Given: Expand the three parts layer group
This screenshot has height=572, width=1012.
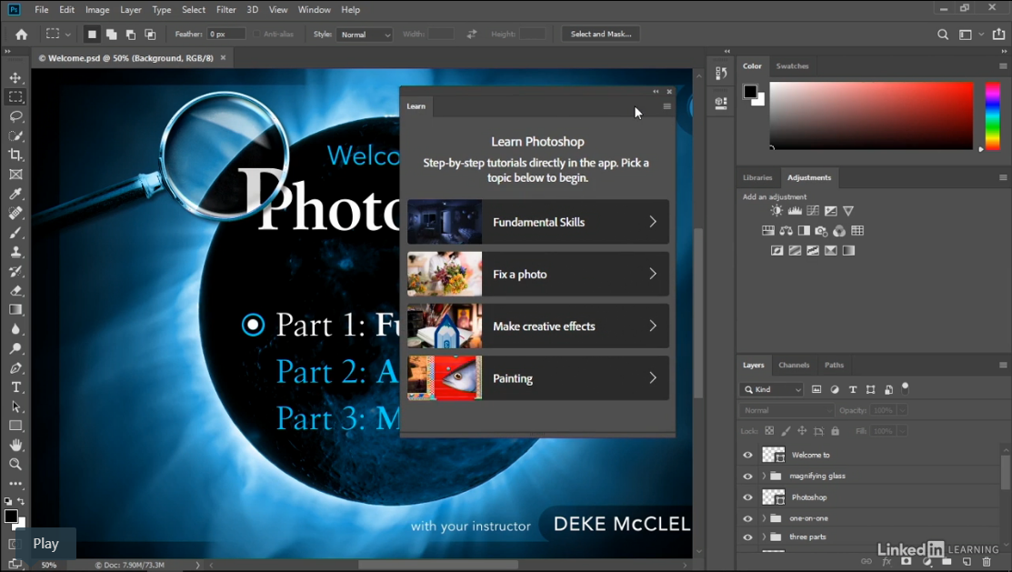Looking at the screenshot, I should coord(764,537).
